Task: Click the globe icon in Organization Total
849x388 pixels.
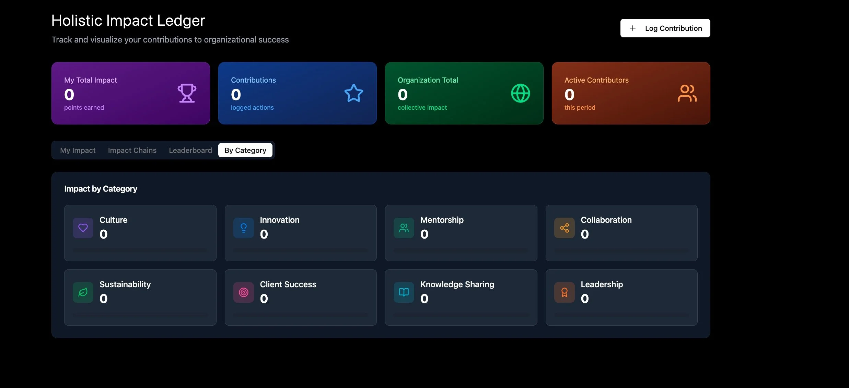Action: [520, 93]
